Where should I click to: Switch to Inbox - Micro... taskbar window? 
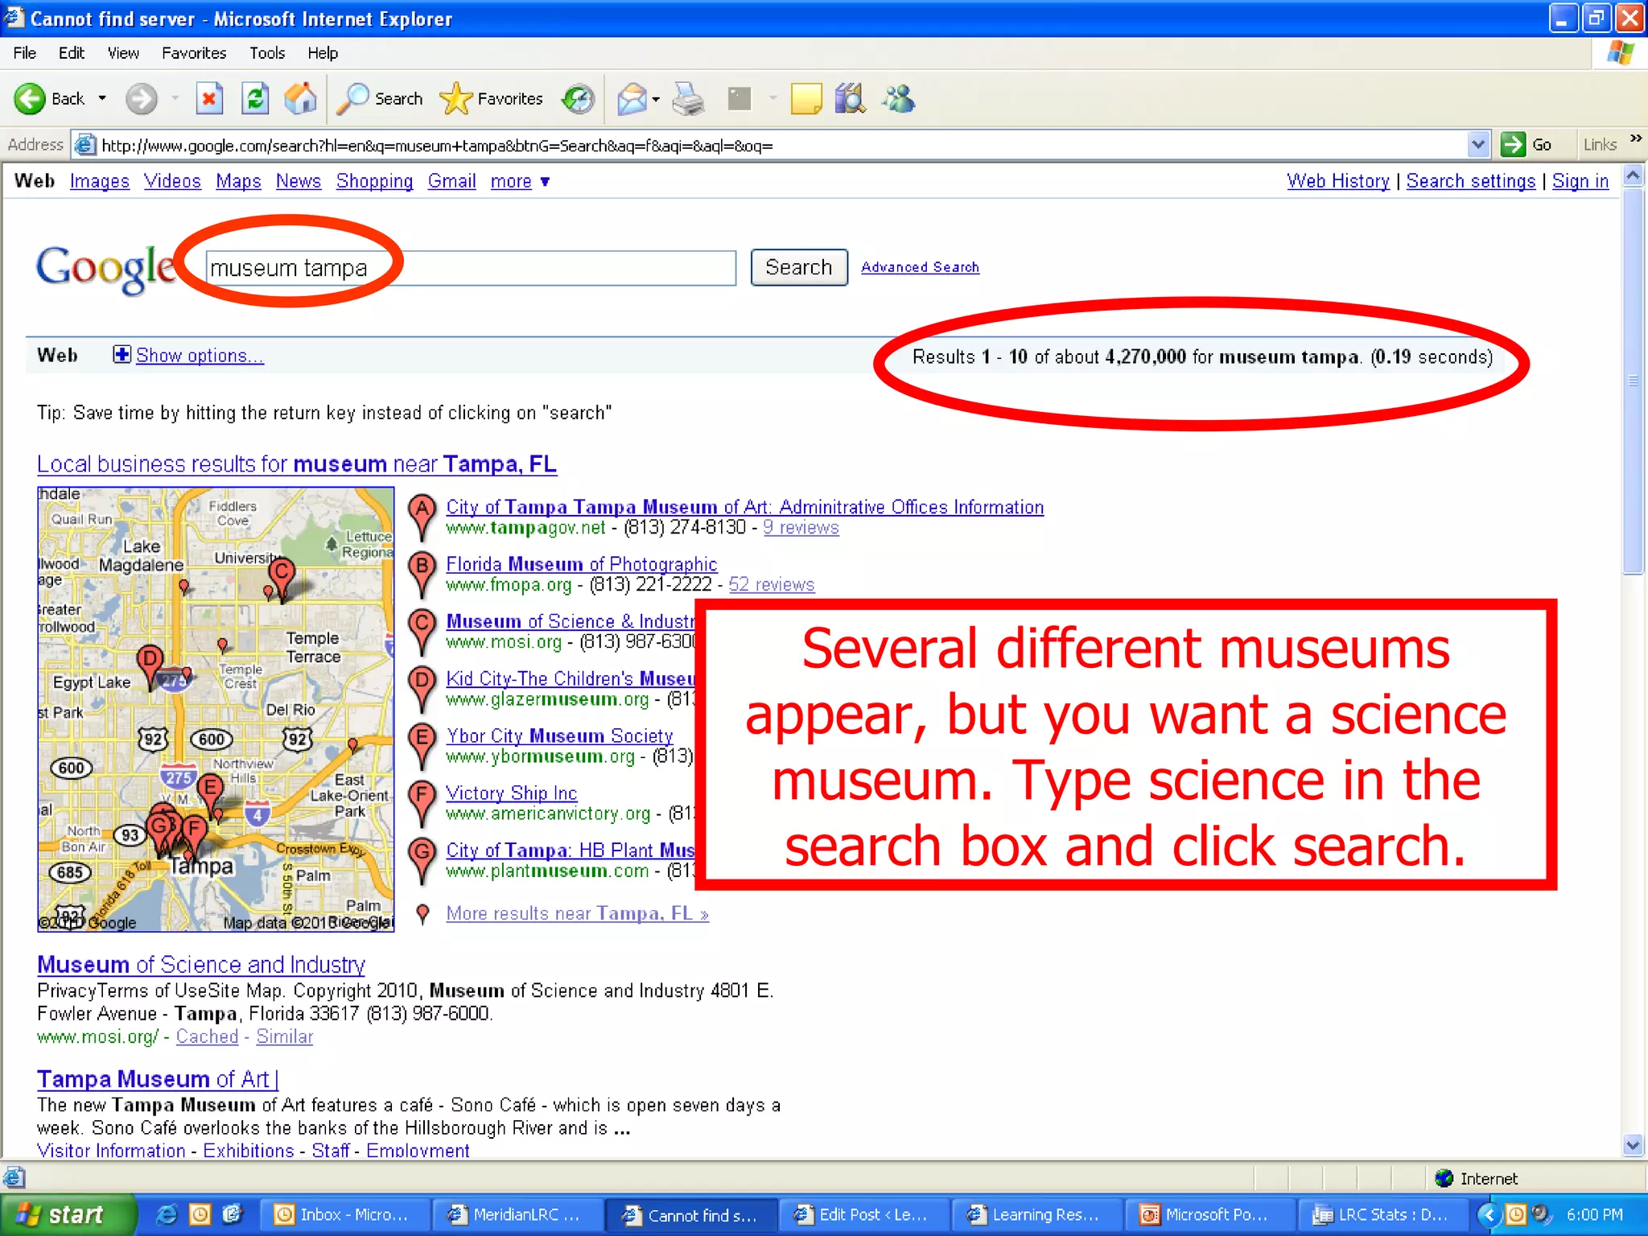pyautogui.click(x=344, y=1214)
